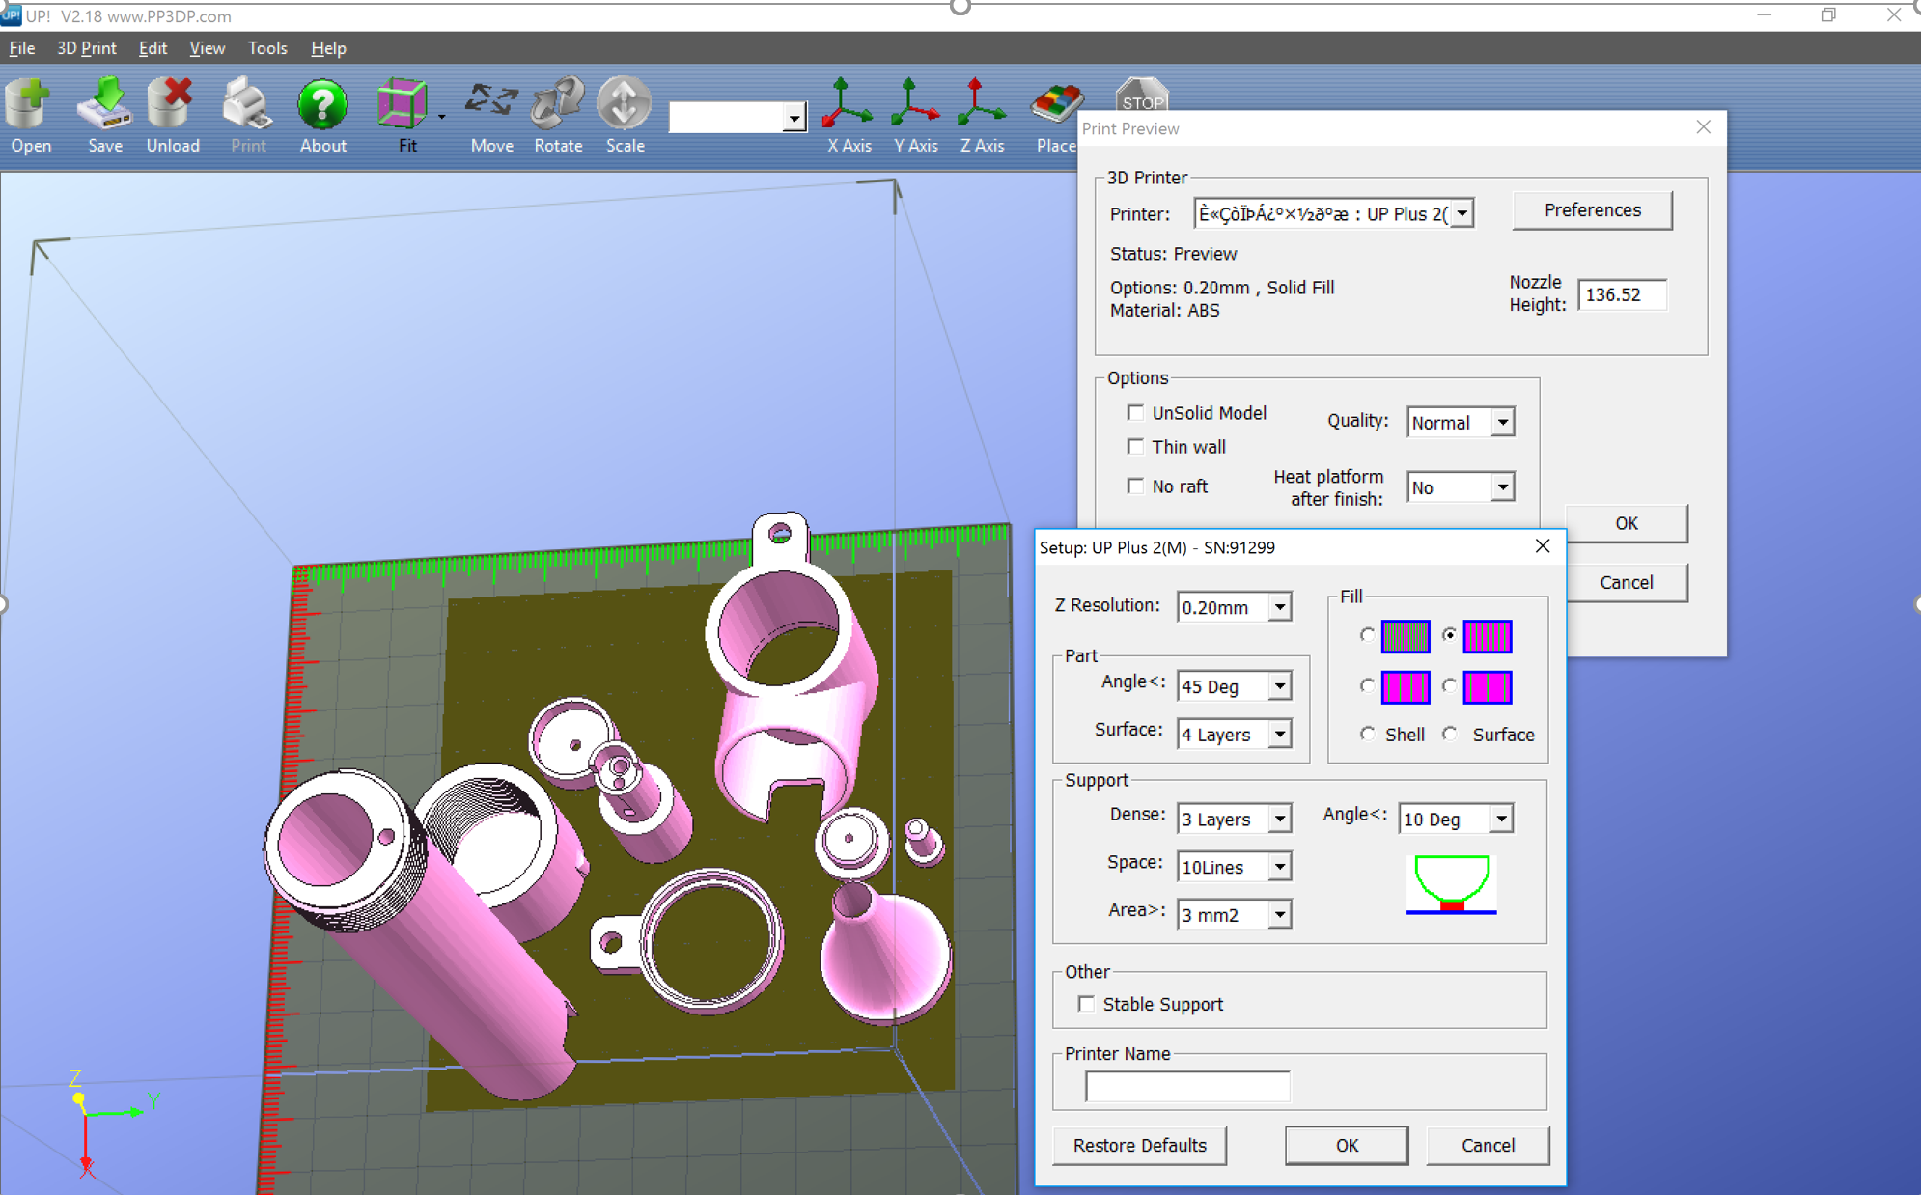The width and height of the screenshot is (1921, 1195).
Task: Expand the Support Dense dropdown
Action: click(x=1279, y=819)
